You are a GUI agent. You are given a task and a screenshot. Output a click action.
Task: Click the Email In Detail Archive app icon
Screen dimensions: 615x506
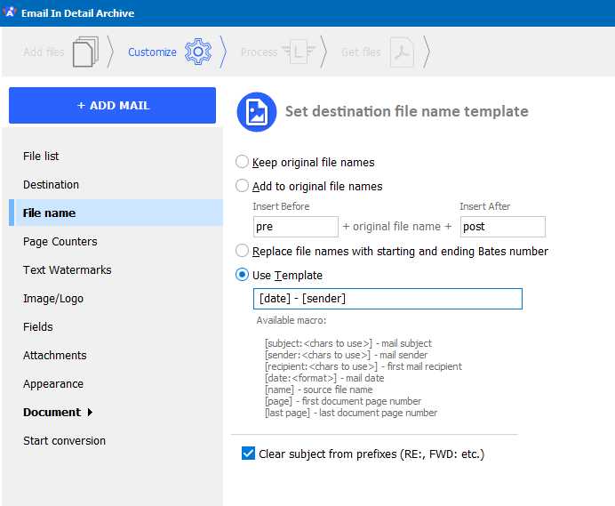10,12
